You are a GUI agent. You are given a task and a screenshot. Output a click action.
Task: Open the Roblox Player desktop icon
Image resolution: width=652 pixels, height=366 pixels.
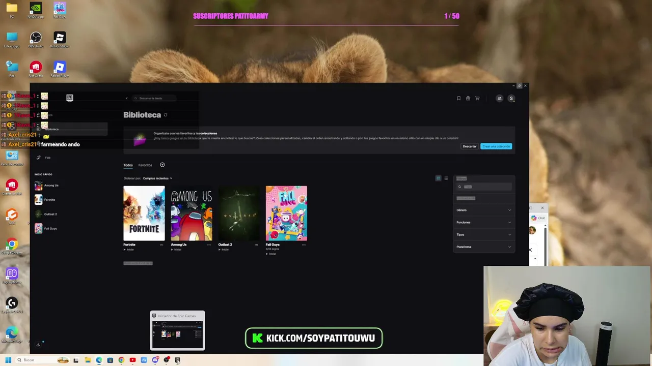(x=60, y=70)
